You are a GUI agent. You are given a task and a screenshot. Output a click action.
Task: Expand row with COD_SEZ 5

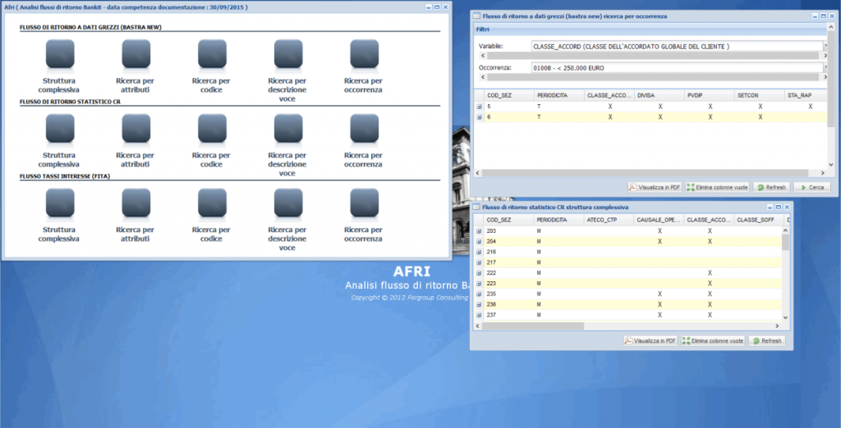click(480, 107)
